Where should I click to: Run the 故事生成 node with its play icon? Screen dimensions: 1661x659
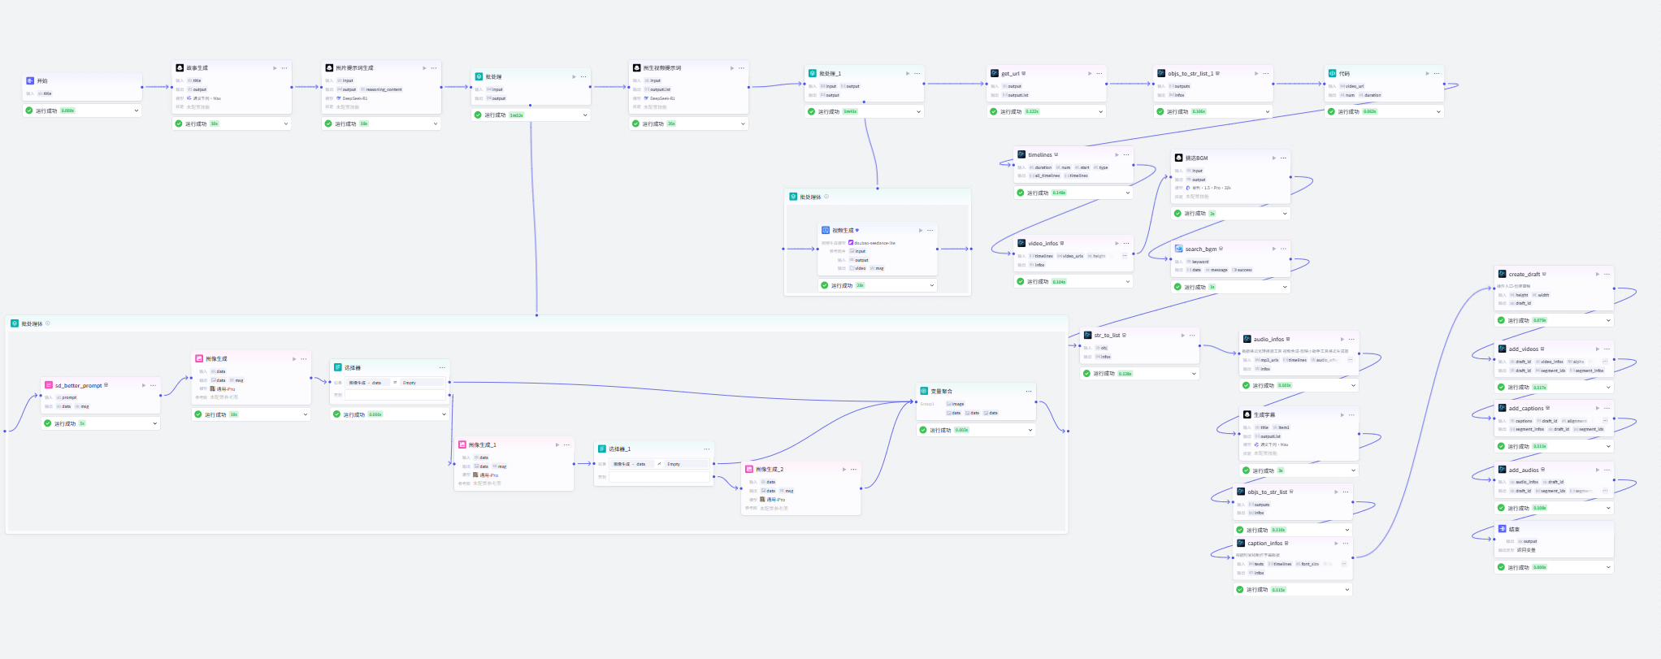pyautogui.click(x=275, y=68)
